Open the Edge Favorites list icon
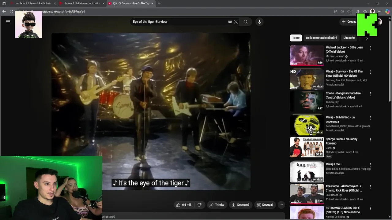Viewport: 392px width, 220px height. pos(365,12)
